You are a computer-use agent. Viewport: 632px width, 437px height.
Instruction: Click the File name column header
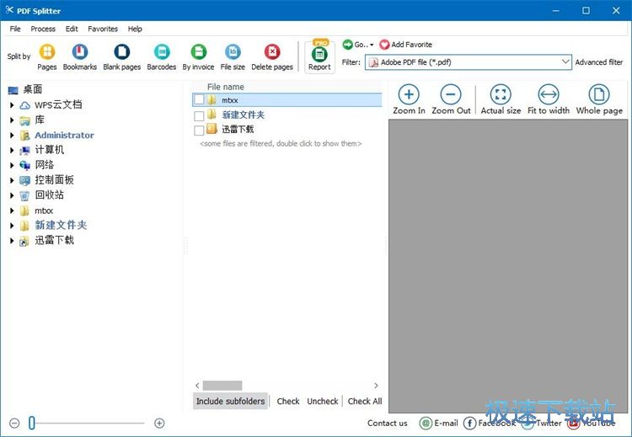click(226, 87)
